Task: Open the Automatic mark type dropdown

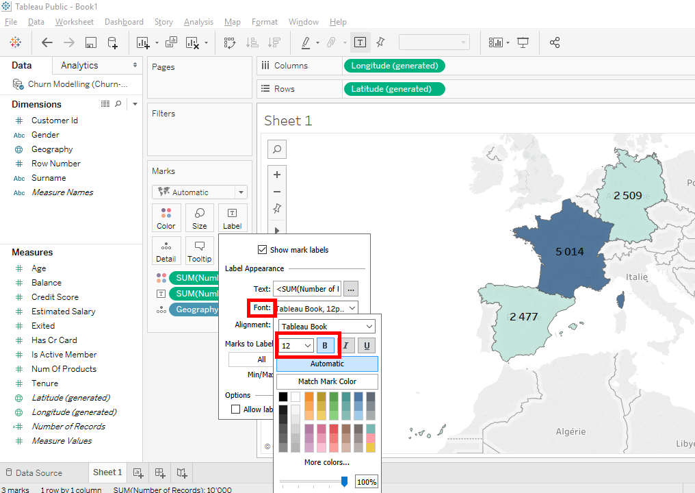Action: (x=200, y=192)
